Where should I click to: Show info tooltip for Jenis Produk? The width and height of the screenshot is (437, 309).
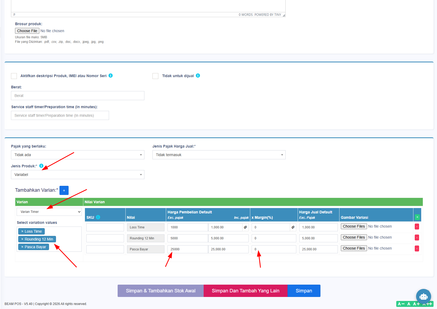[x=41, y=166]
